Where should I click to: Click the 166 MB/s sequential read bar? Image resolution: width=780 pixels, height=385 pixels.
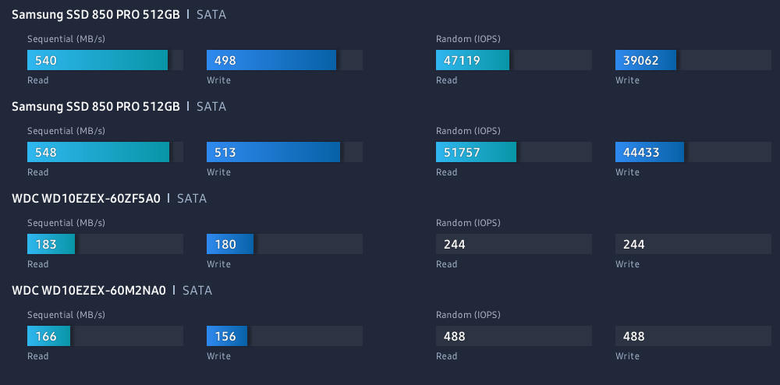point(48,336)
